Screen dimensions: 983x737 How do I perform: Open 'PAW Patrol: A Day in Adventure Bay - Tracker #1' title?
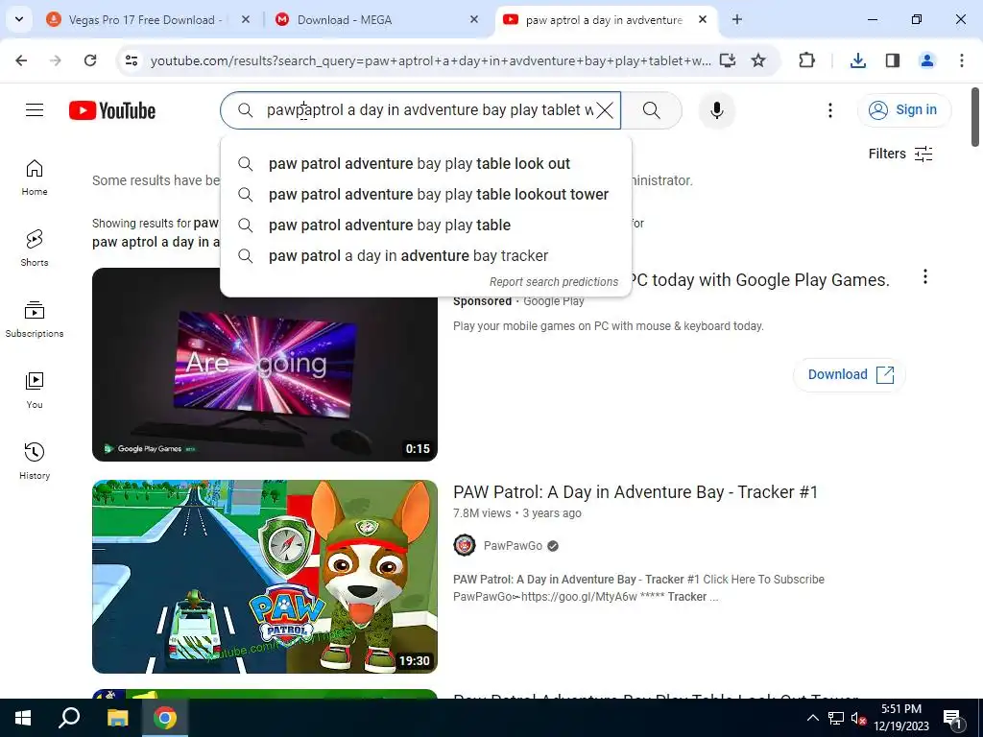point(635,492)
